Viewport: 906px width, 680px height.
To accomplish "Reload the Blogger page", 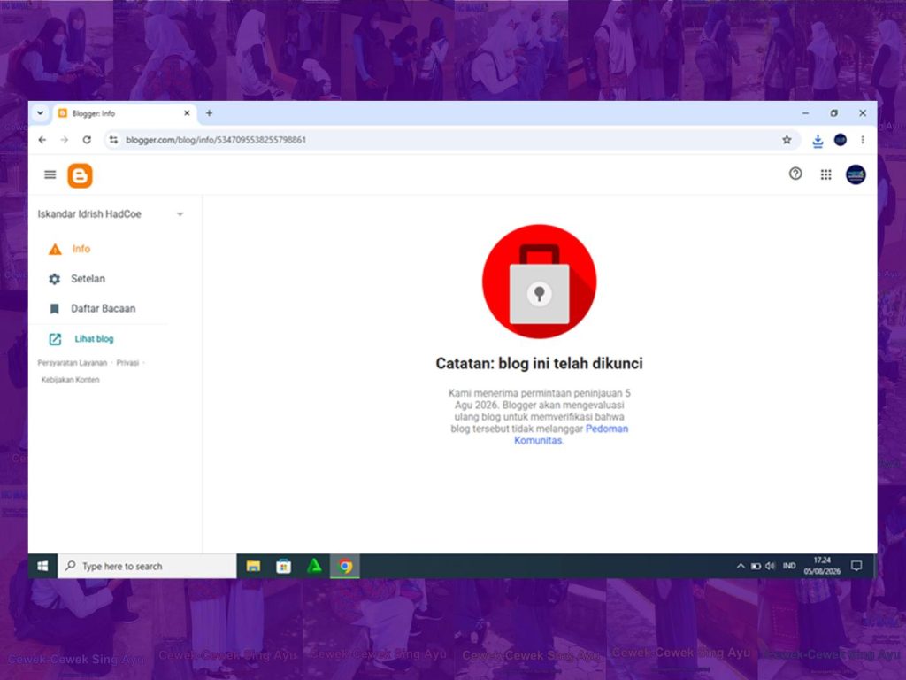I will [x=87, y=140].
